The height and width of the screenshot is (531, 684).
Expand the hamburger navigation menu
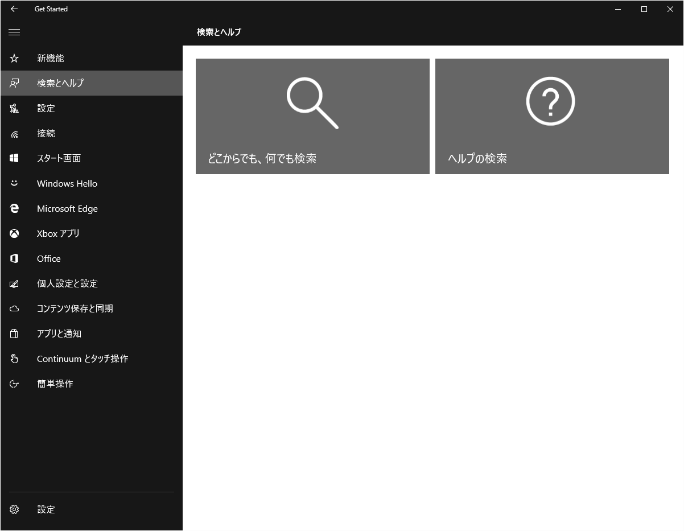pos(14,32)
